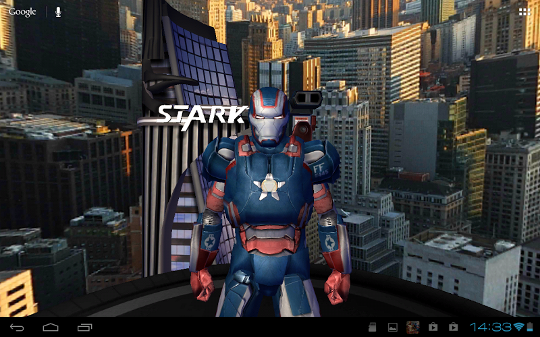
Task: Open Play Store notification beside the clock
Action: coord(453,327)
